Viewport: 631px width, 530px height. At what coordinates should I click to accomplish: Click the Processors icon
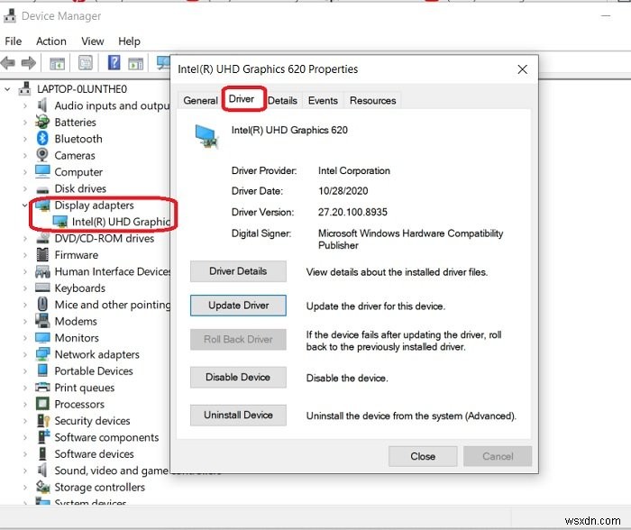coord(42,404)
